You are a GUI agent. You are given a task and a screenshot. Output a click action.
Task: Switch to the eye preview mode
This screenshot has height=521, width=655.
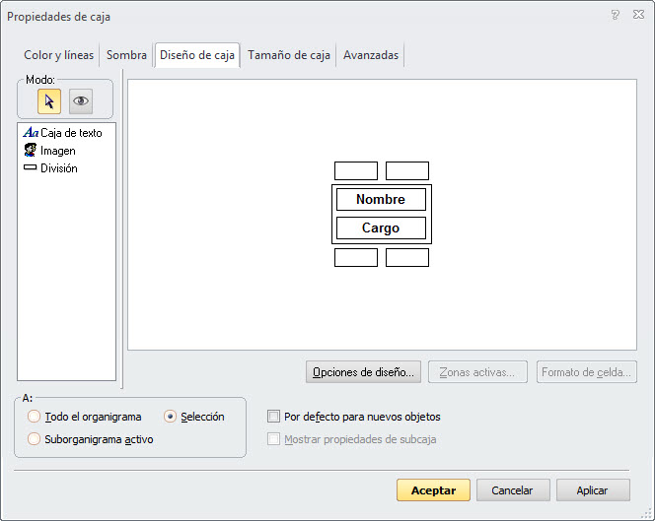[x=81, y=101]
